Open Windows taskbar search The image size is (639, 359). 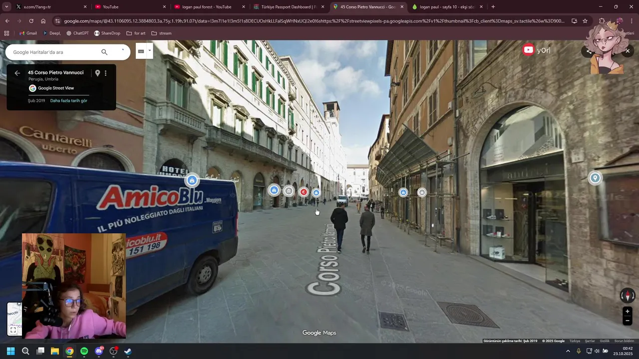25,351
